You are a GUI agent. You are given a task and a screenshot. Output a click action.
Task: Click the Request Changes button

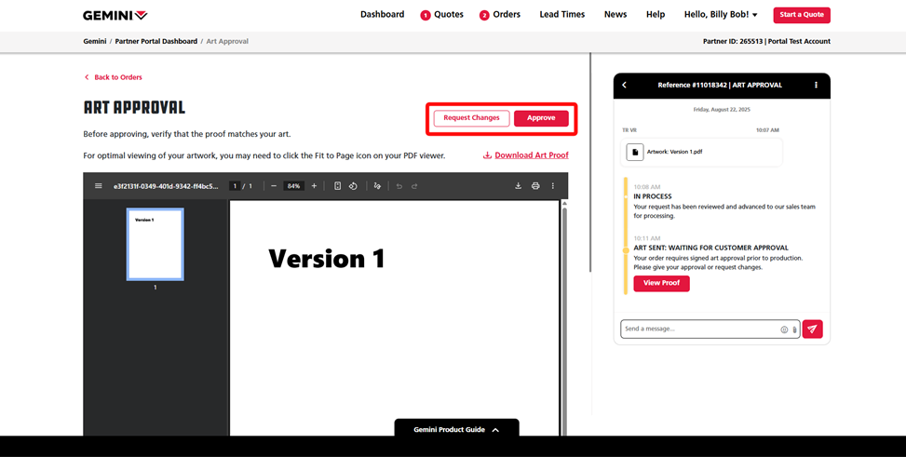coord(471,118)
